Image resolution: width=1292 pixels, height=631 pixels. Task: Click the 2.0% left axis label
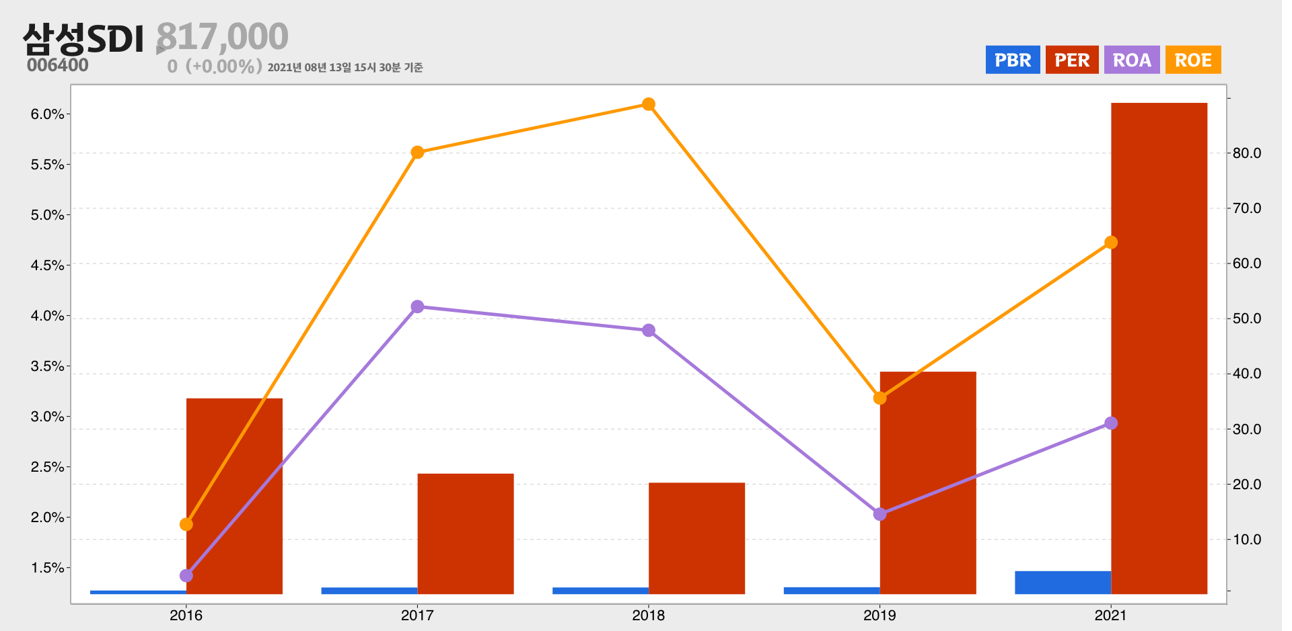[47, 517]
